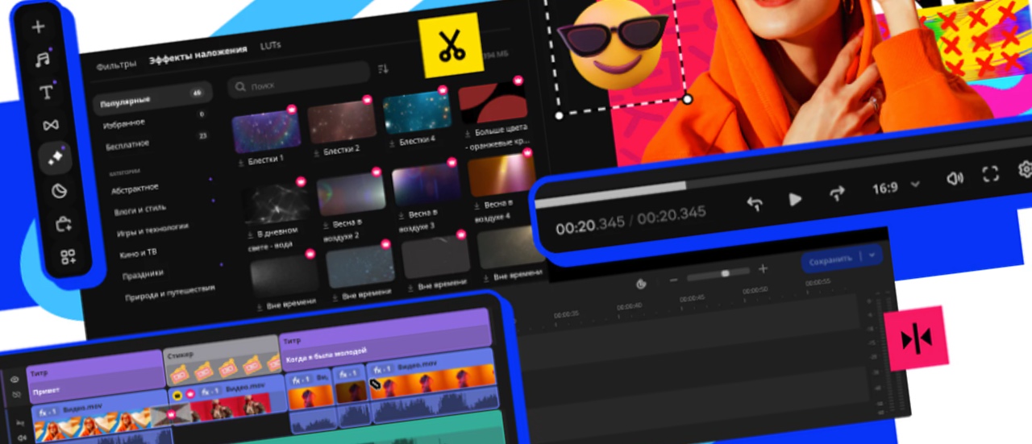
Task: Open the import media plus icon in sidebar
Action: click(x=38, y=27)
